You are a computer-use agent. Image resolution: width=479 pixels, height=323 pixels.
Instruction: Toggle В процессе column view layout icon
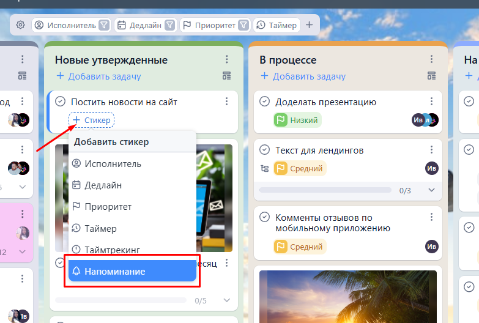[431, 76]
